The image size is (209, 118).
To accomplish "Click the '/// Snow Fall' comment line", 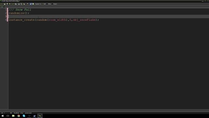I will pos(20,10).
